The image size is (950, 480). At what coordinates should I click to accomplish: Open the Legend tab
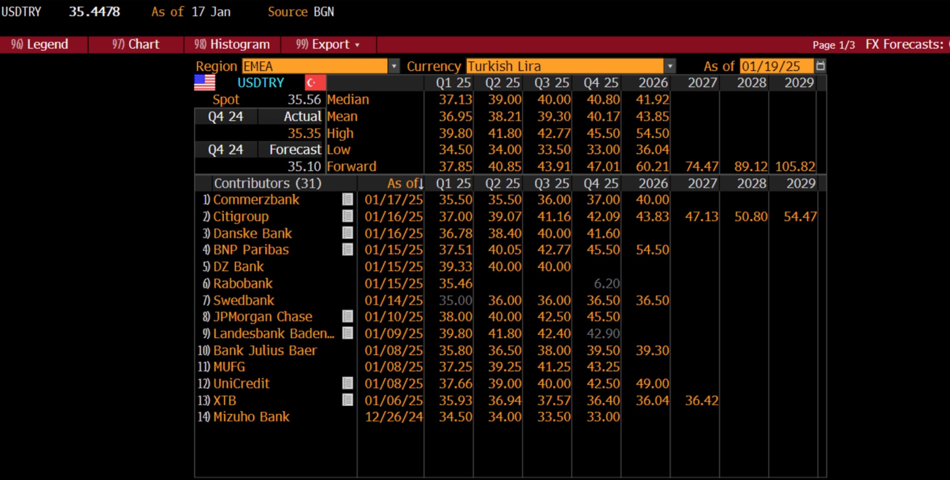pos(40,45)
